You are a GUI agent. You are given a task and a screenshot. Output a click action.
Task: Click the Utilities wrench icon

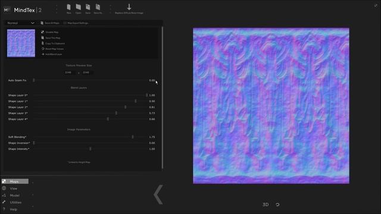pyautogui.click(x=4, y=202)
